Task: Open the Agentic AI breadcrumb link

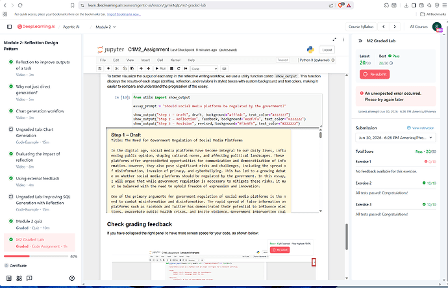Action: tap(71, 27)
